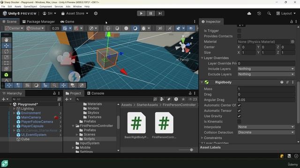Switch to the Console tab
This screenshot has height=168, width=300.
[x=96, y=93]
